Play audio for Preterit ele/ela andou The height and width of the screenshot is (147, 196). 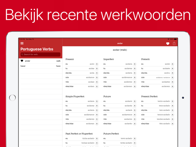173,73
